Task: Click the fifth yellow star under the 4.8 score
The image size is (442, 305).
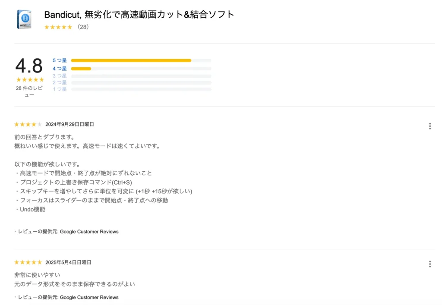Action: point(43,80)
